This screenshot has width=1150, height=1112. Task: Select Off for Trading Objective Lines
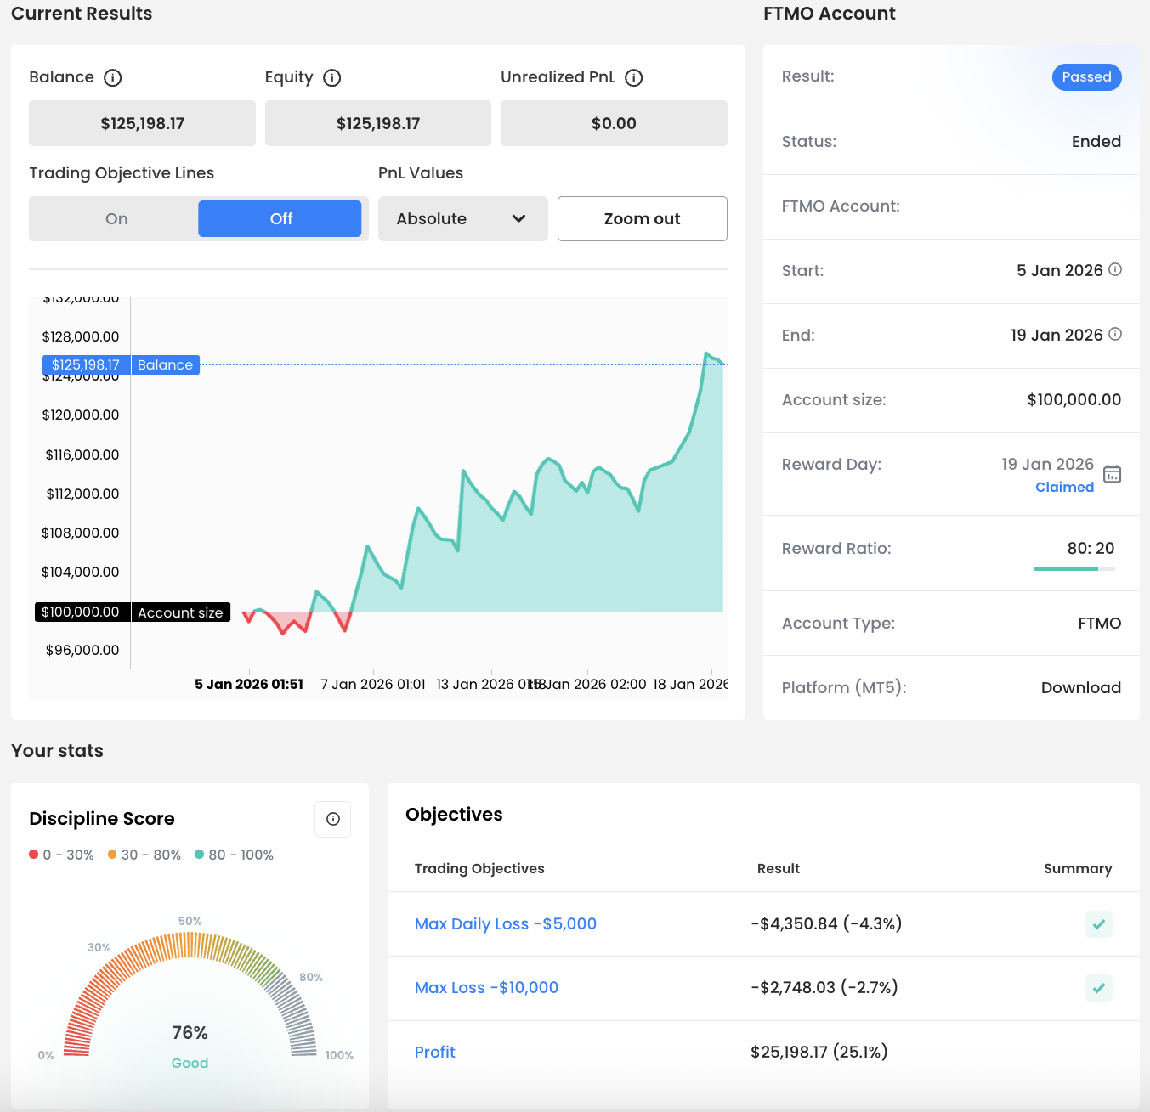click(x=280, y=219)
